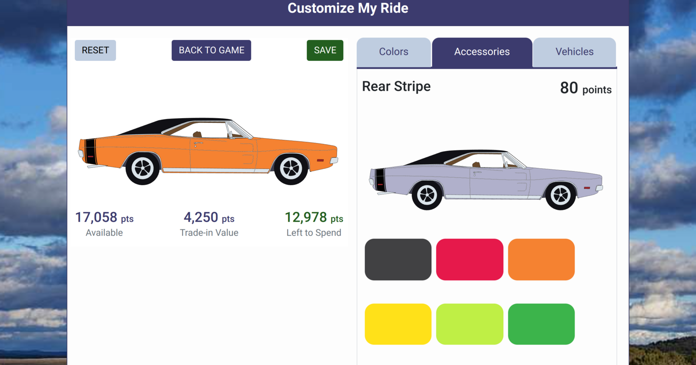
Task: Select the orange stripe color swatch
Action: tap(541, 259)
